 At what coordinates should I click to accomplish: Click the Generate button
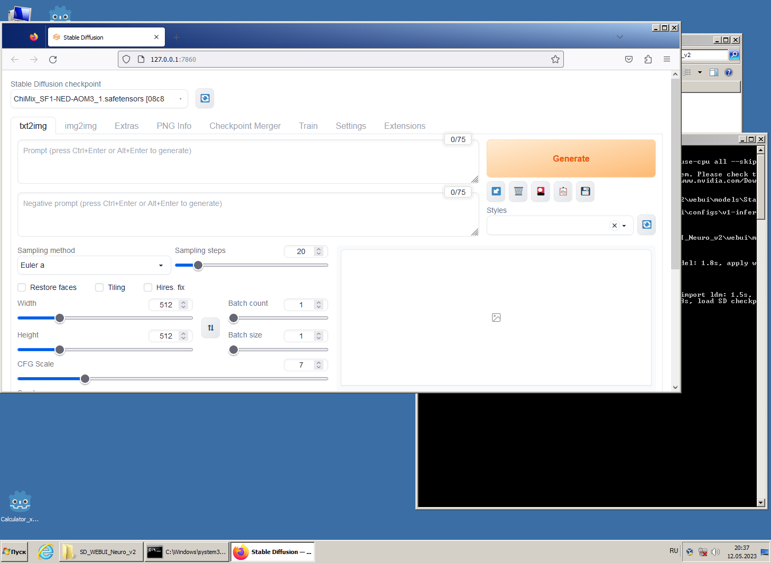[x=571, y=158]
